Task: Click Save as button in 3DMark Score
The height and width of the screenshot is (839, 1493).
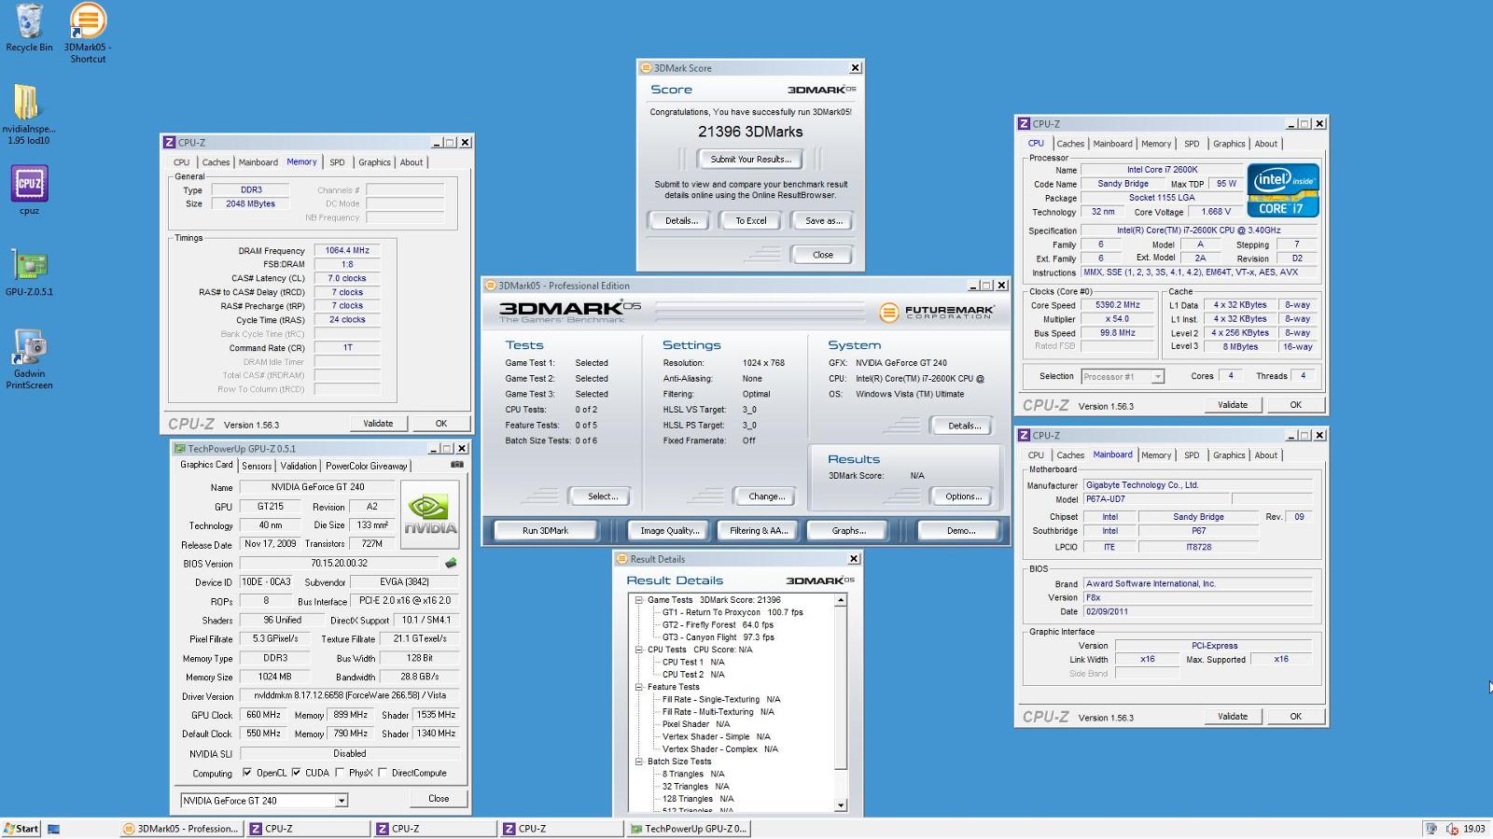Action: [823, 221]
